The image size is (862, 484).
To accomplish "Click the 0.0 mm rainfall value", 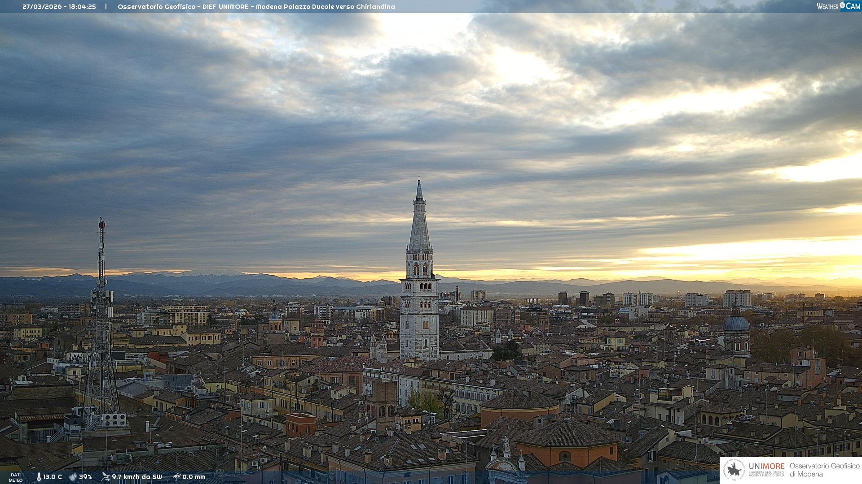I will pos(194,477).
